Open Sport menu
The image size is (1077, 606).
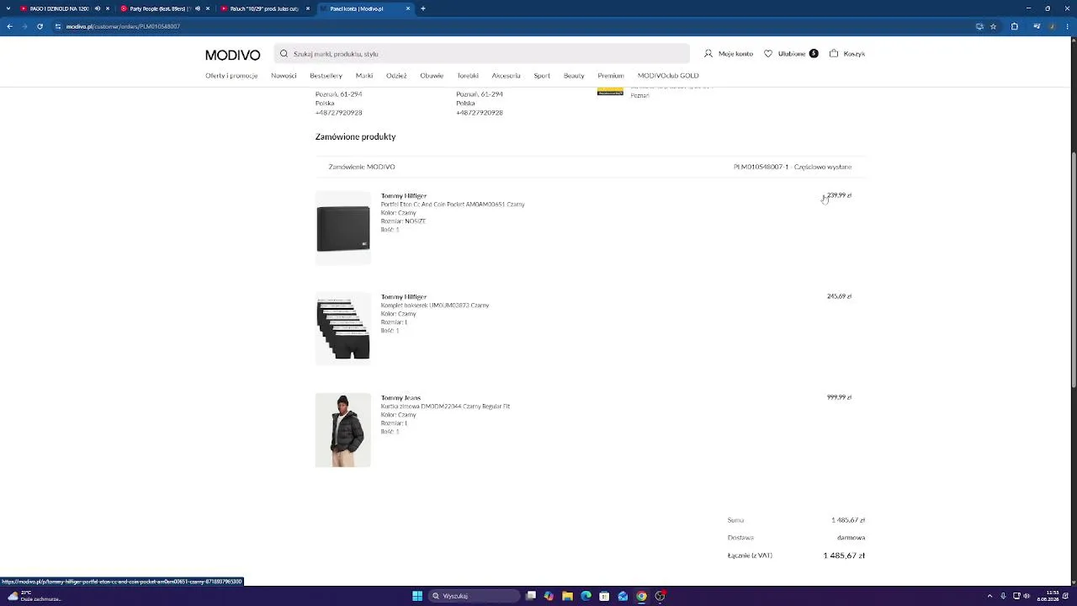542,76
